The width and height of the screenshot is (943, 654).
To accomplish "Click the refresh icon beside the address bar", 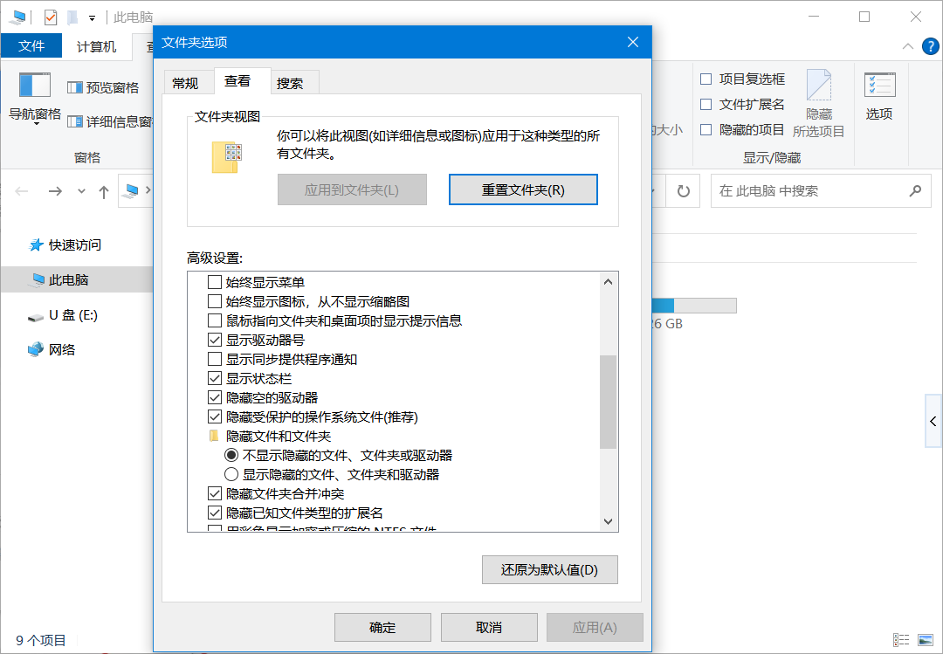I will 684,191.
